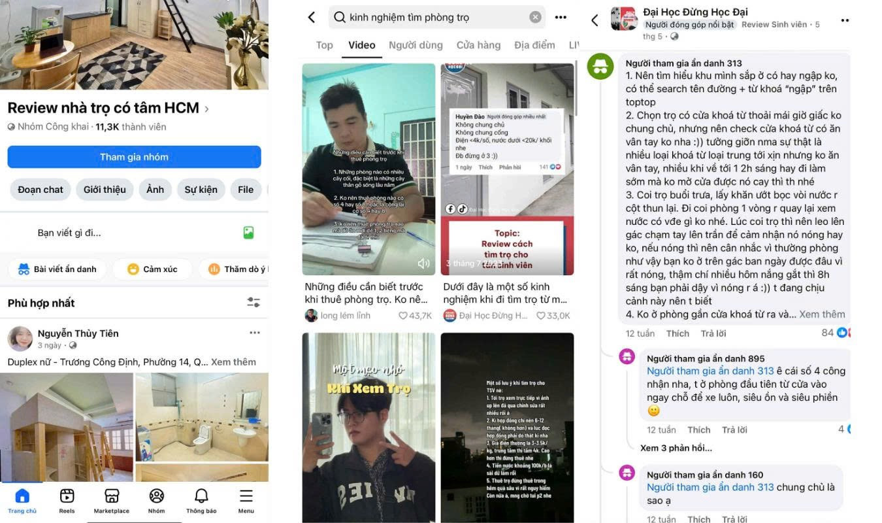
Task: Go back using search page arrow
Action: click(312, 18)
